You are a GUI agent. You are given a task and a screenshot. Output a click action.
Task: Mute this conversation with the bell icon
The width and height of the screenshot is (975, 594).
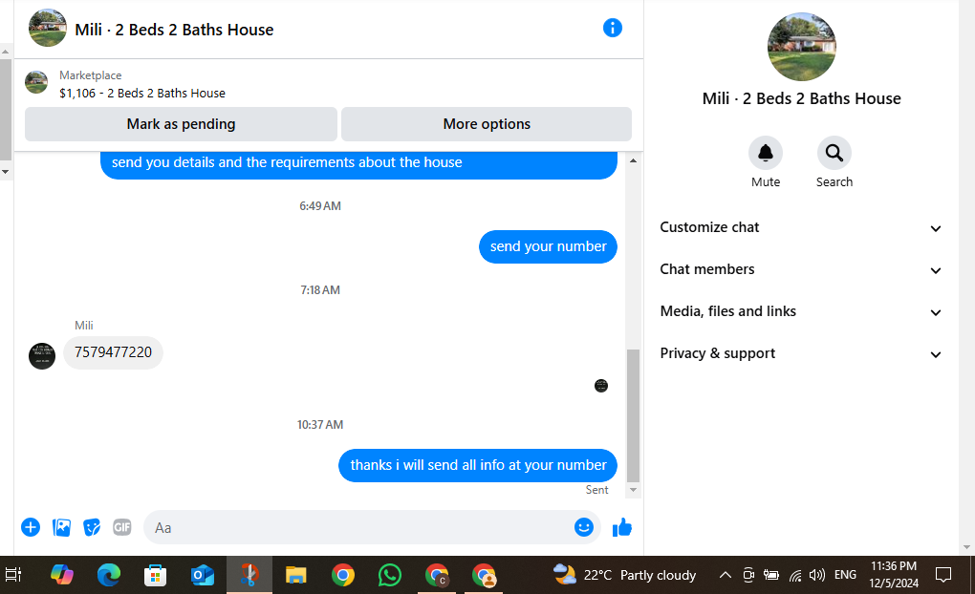[765, 153]
